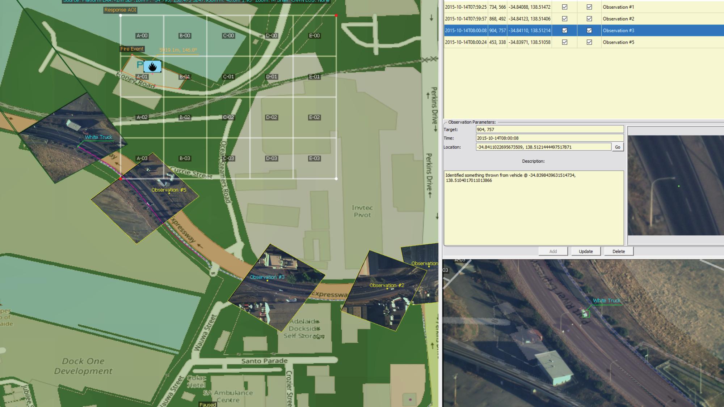Image resolution: width=724 pixels, height=407 pixels.
Task: Toggle second checkbox of the Observation #2 row
Action: [589, 19]
